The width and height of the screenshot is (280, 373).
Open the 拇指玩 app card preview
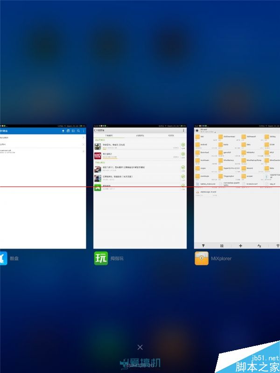[140, 186]
